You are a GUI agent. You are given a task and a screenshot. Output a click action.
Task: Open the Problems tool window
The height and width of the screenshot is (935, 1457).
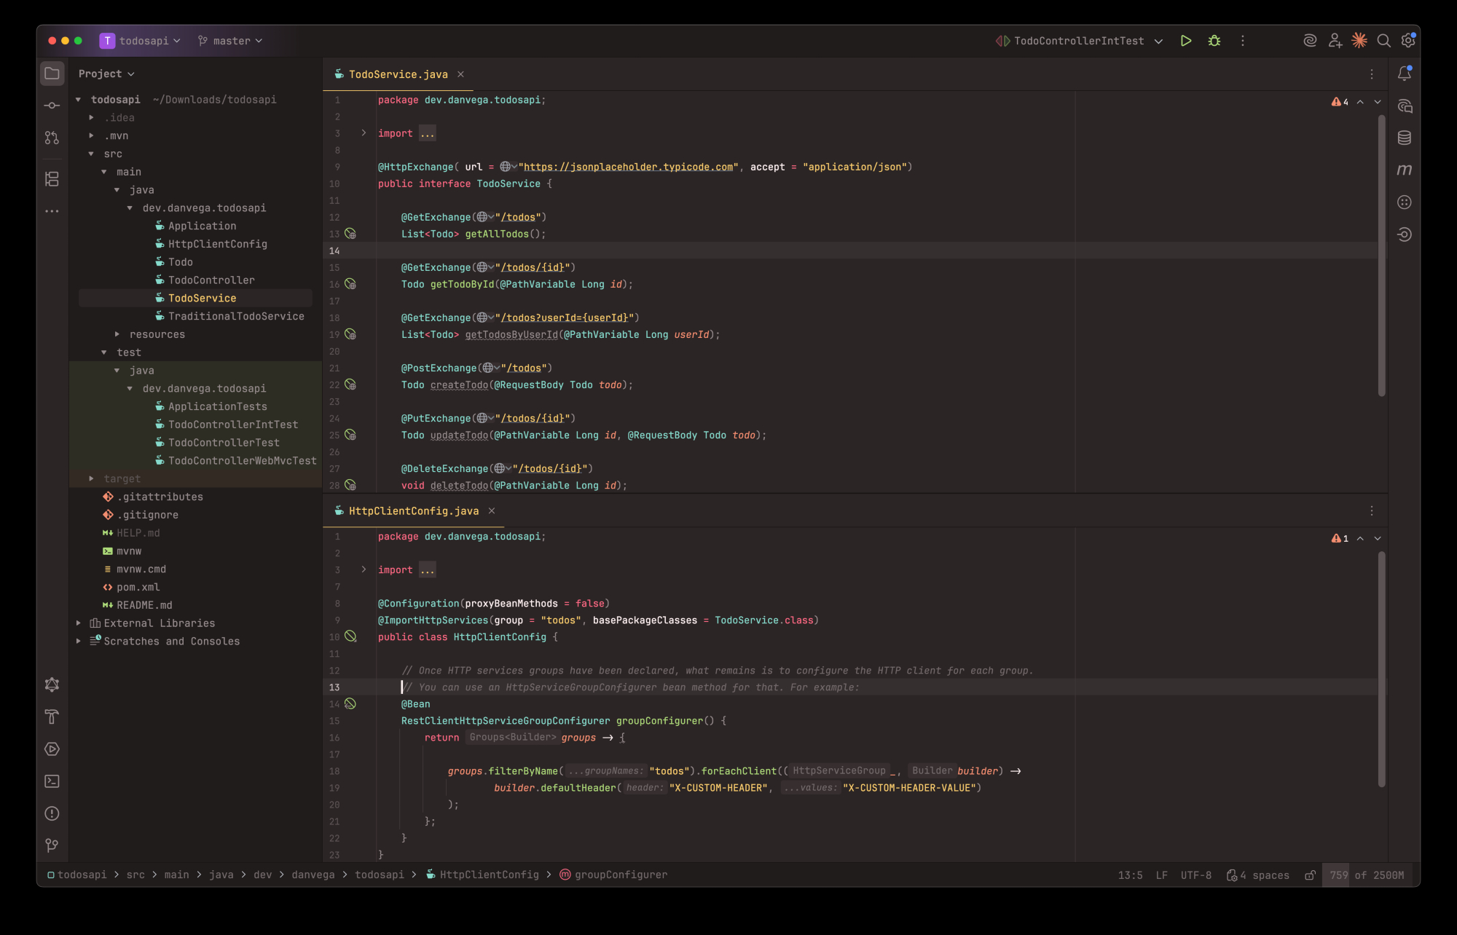(x=52, y=813)
